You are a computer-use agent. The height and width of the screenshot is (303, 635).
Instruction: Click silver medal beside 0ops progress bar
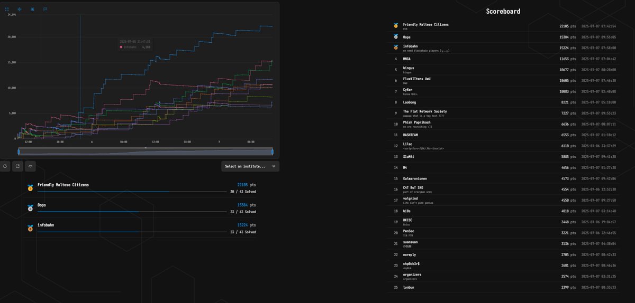point(30,207)
